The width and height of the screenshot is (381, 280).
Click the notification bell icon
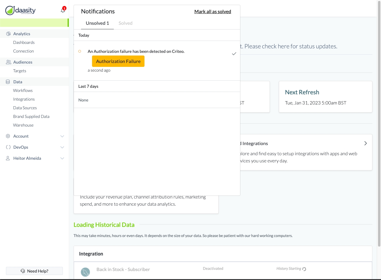[63, 10]
